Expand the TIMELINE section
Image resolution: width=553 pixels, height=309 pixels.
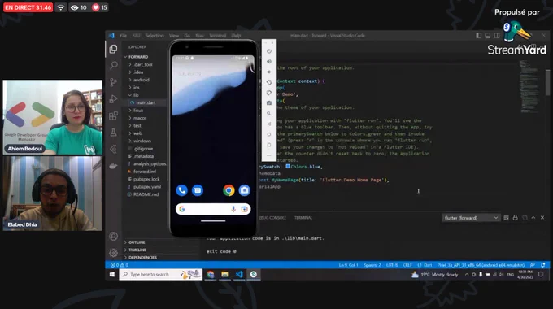click(x=137, y=250)
